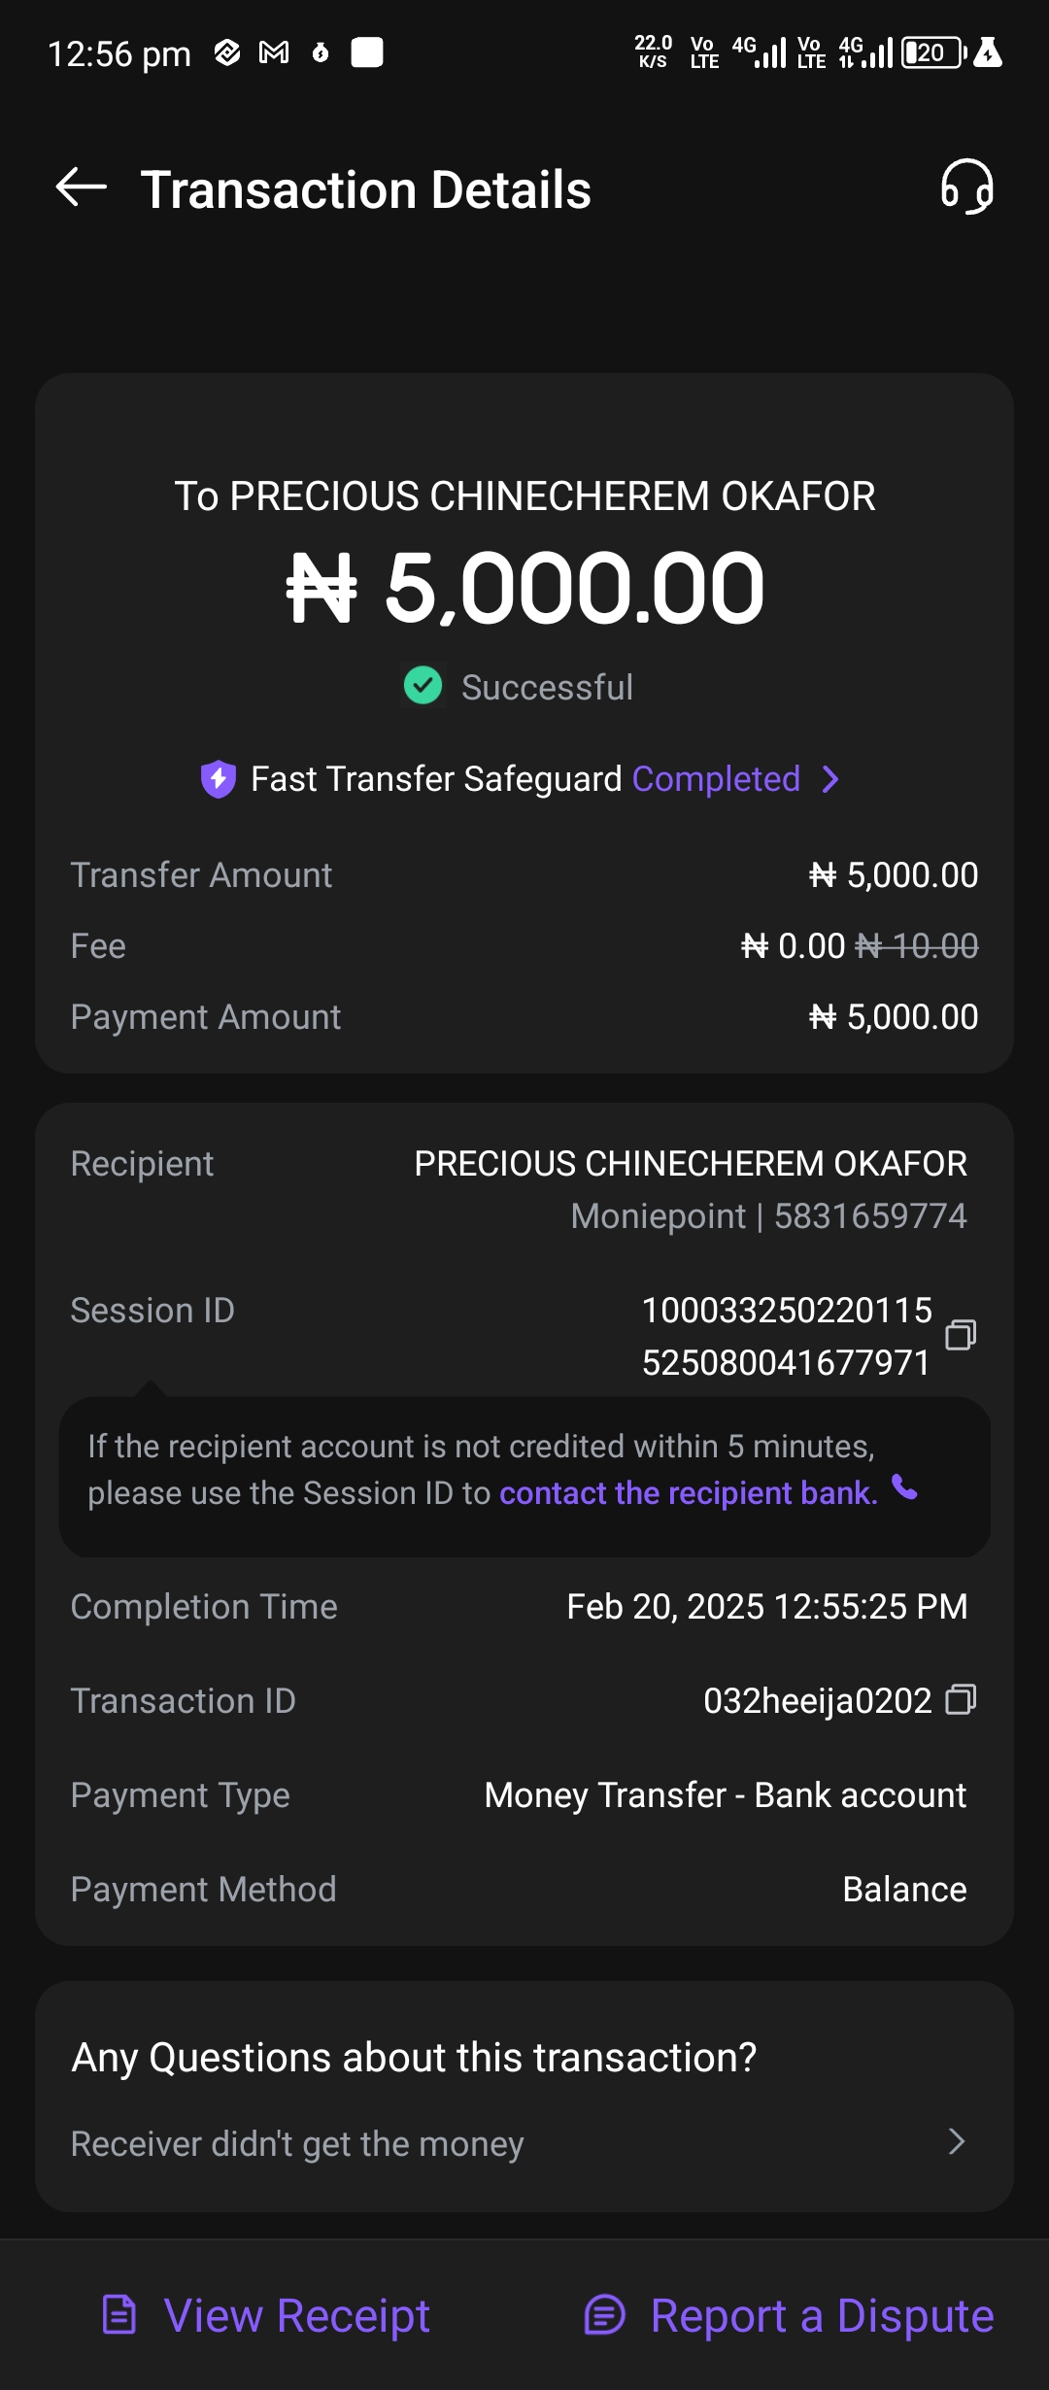1049x2390 pixels.
Task: Tap the Transaction Details page title
Action: (366, 189)
